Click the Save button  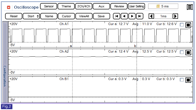click(101, 16)
